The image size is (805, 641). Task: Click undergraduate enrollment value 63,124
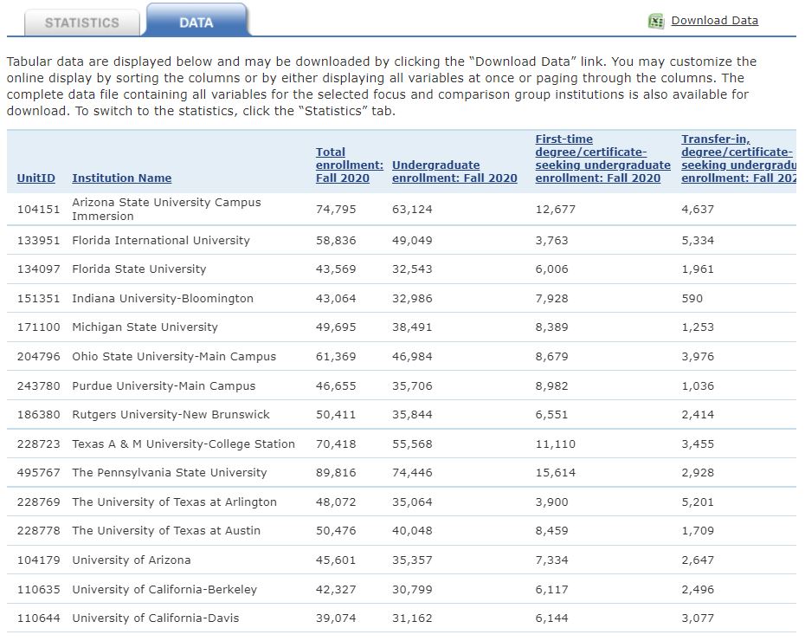click(412, 210)
